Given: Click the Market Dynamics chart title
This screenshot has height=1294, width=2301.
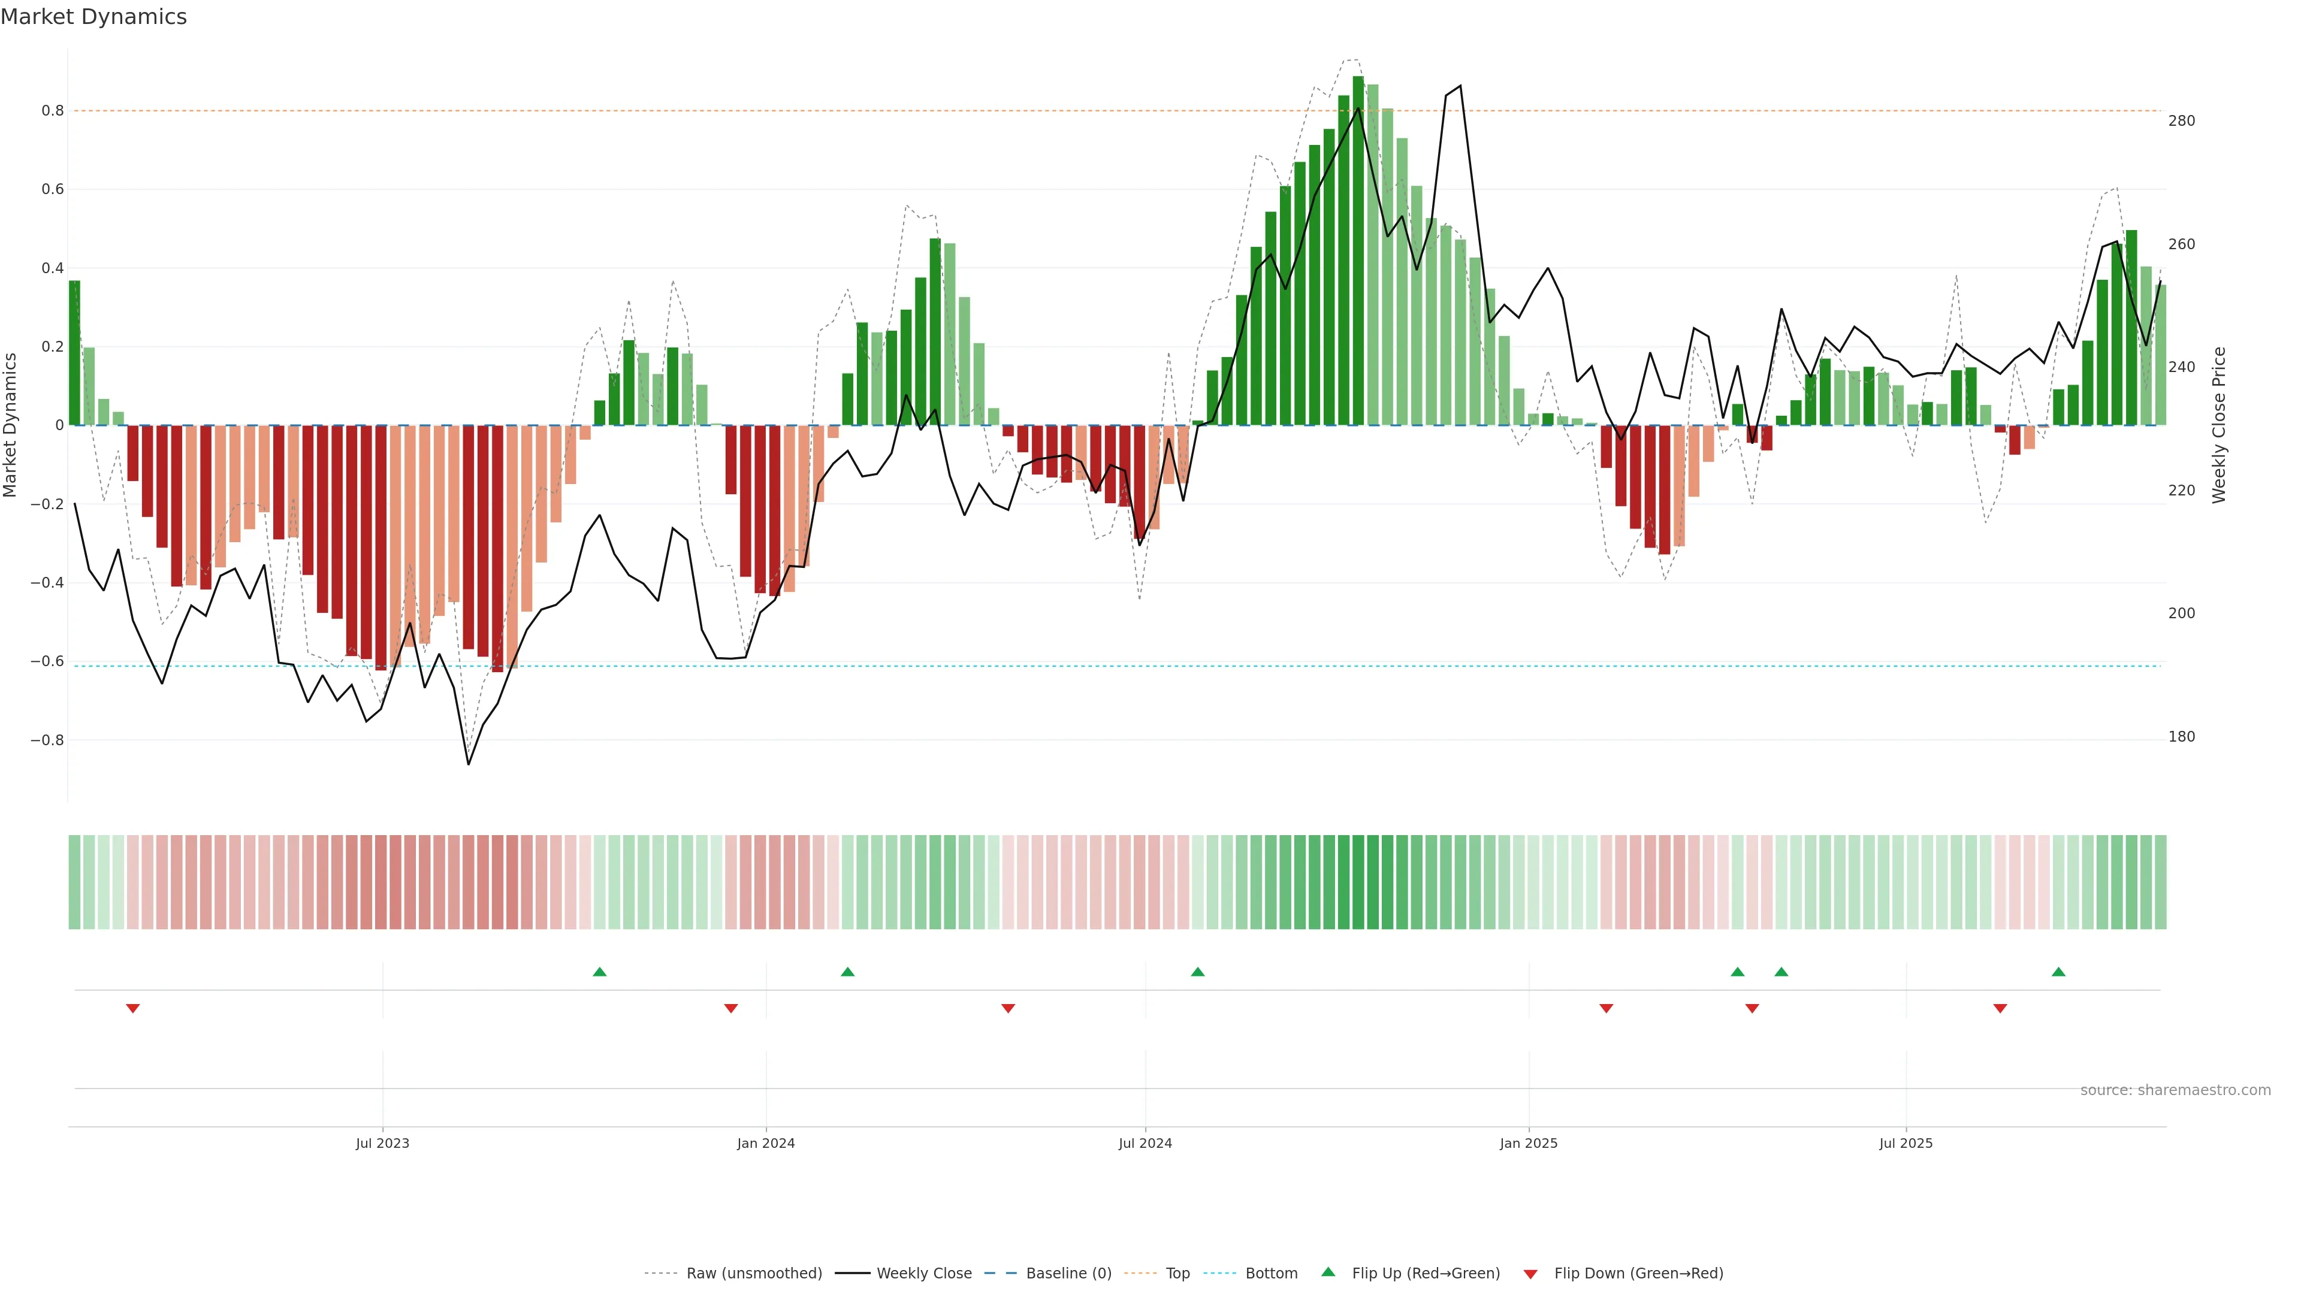Looking at the screenshot, I should coord(94,17).
